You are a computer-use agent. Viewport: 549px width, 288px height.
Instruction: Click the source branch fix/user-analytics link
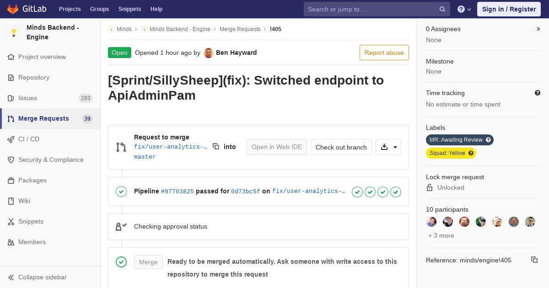[x=171, y=147]
